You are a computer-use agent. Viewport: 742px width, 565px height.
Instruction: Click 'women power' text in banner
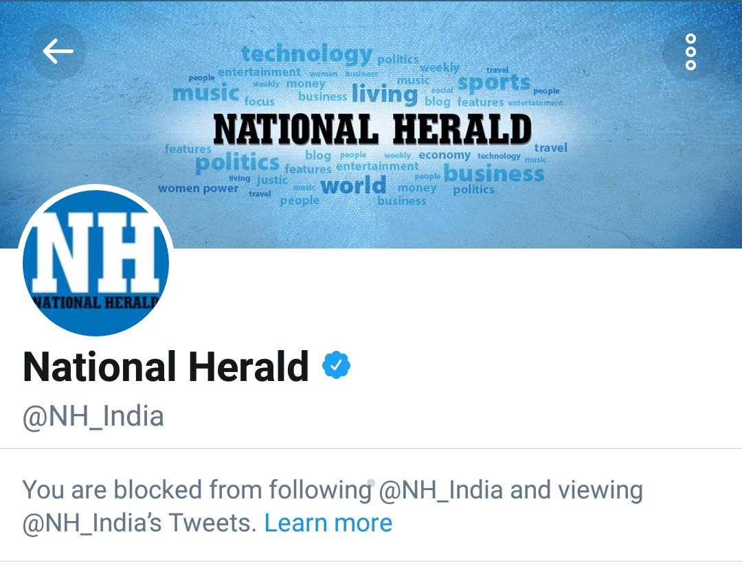(x=199, y=188)
